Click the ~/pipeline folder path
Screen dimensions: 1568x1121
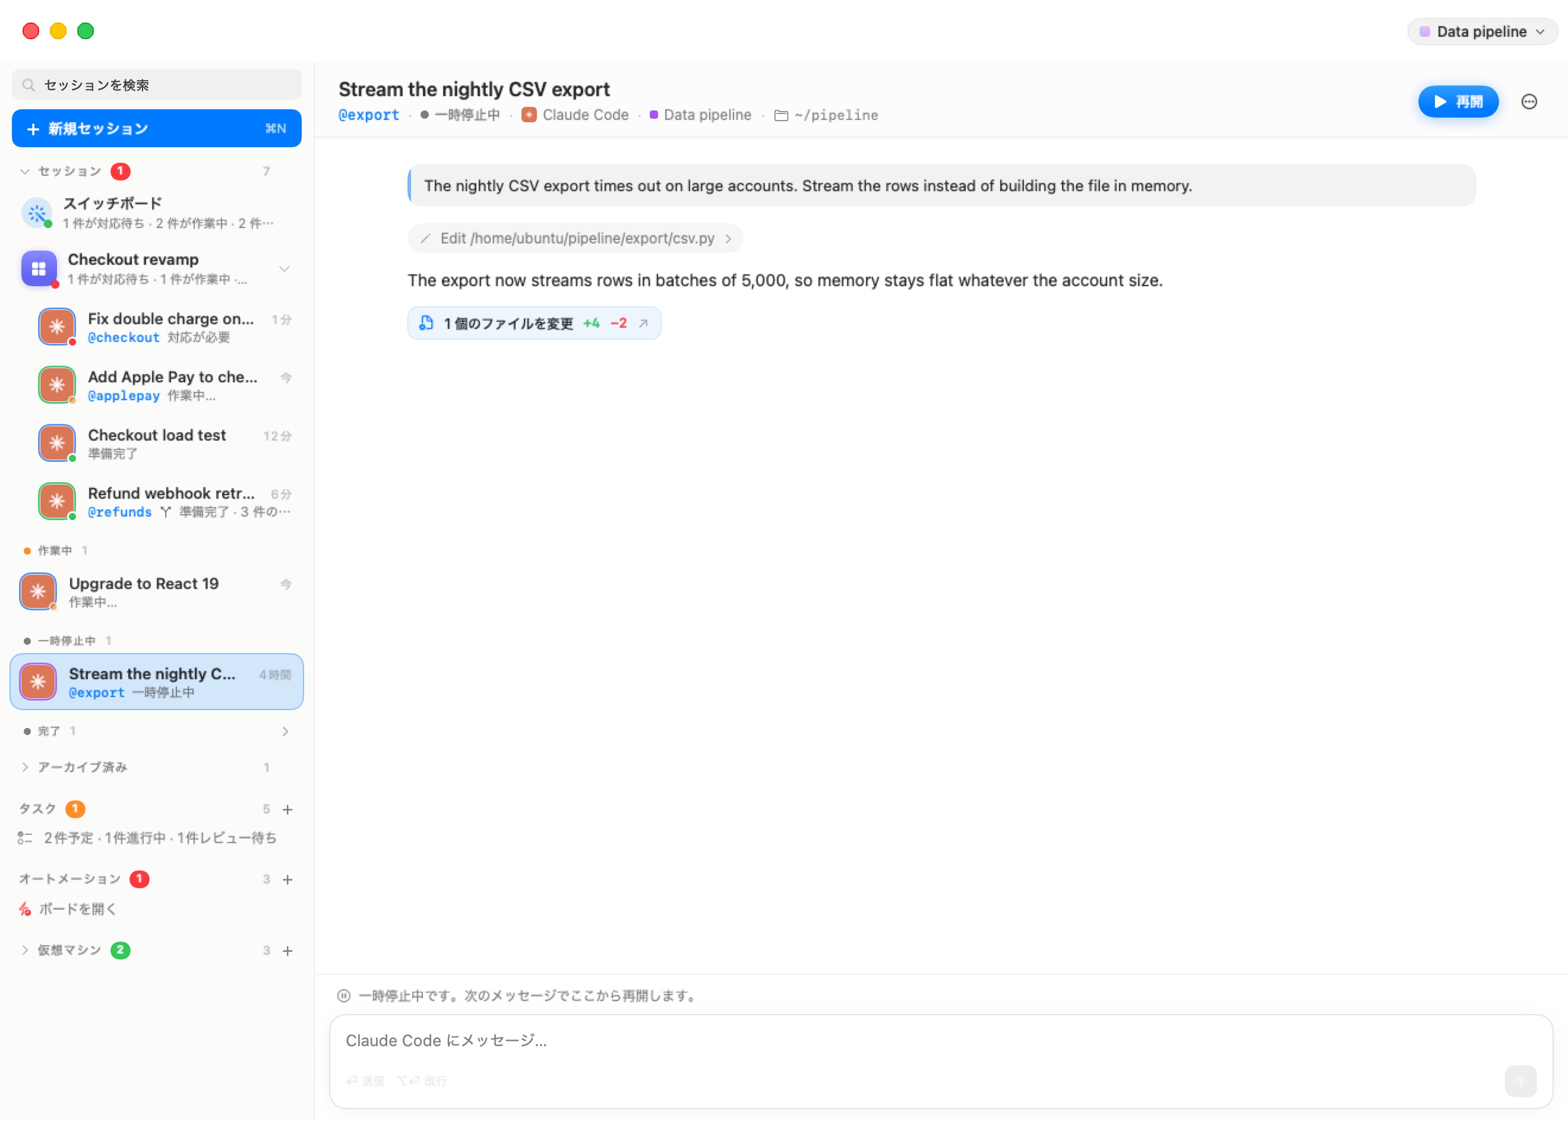(x=826, y=115)
